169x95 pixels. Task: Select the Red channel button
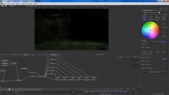(151, 52)
